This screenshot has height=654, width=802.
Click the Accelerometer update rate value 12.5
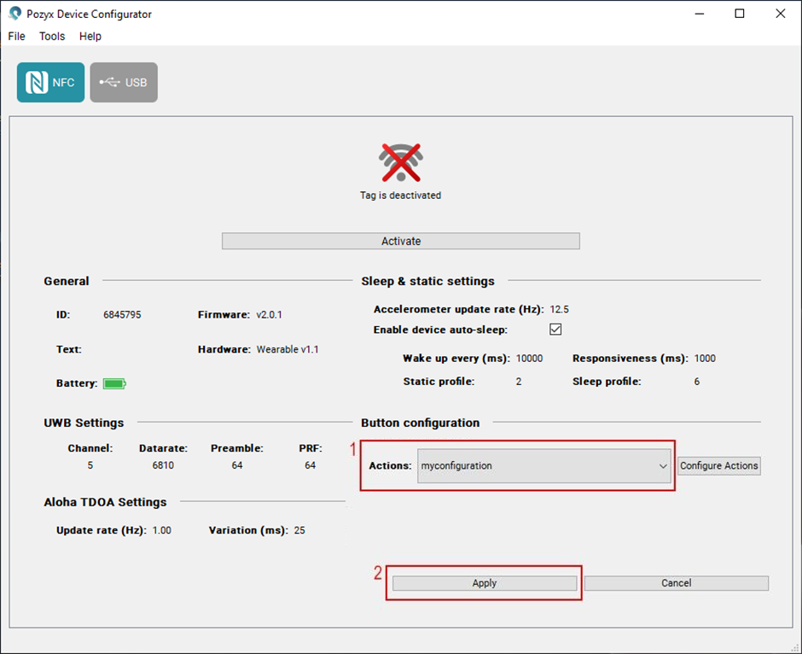[560, 309]
